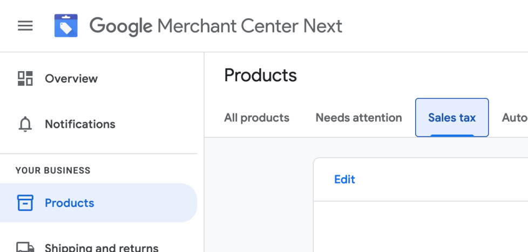The image size is (528, 252).
Task: Click the Google wordmark in header
Action: [120, 26]
